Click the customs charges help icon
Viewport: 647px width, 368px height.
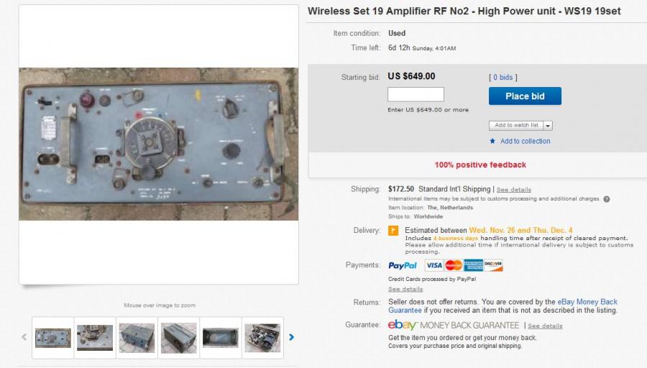[607, 199]
